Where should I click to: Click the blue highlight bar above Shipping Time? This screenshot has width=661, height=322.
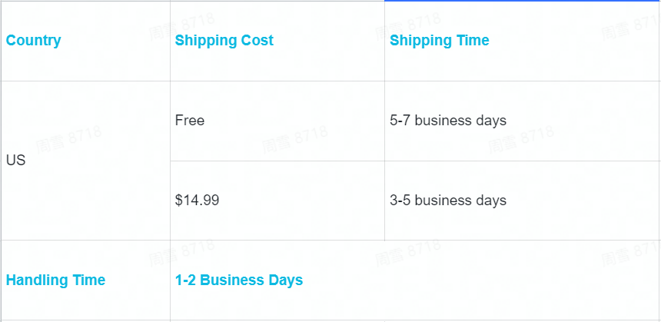[523, 1]
